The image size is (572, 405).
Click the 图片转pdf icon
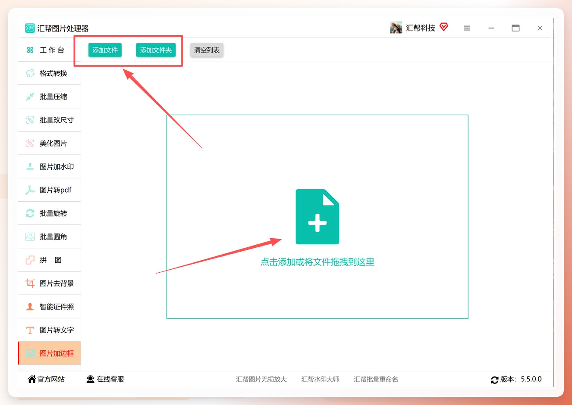(30, 190)
